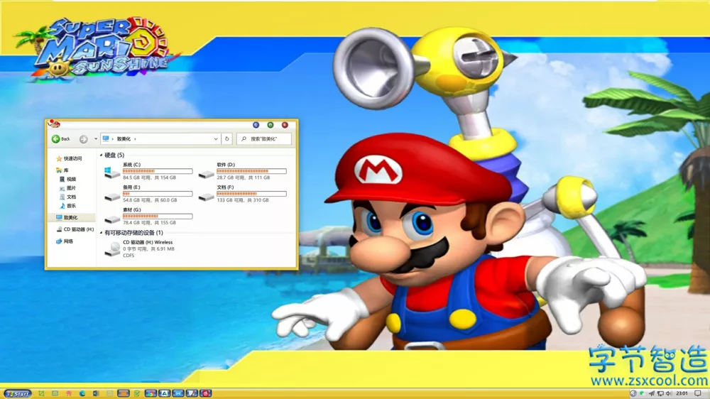Open the volume control tray icon
Screen dimensions: 710x399
(669, 393)
